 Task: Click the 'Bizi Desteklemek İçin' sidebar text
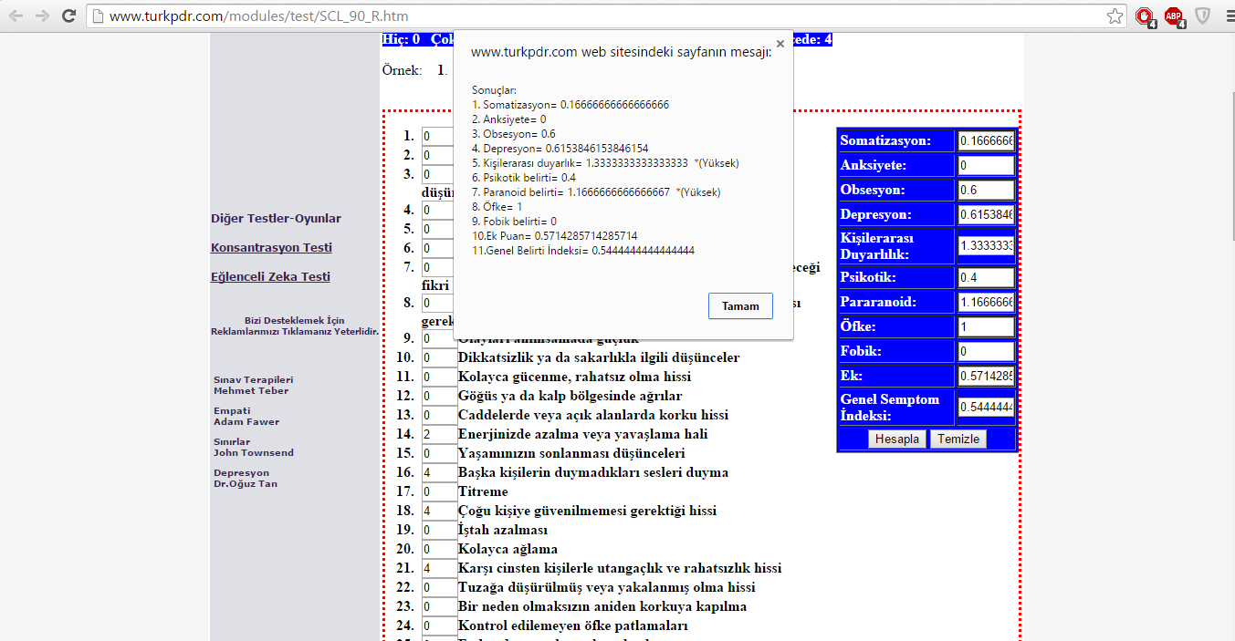pos(294,321)
